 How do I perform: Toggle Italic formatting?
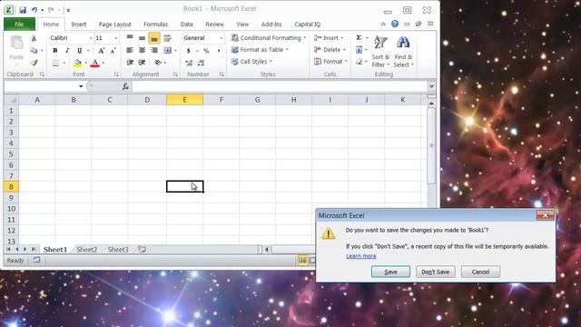click(67, 51)
